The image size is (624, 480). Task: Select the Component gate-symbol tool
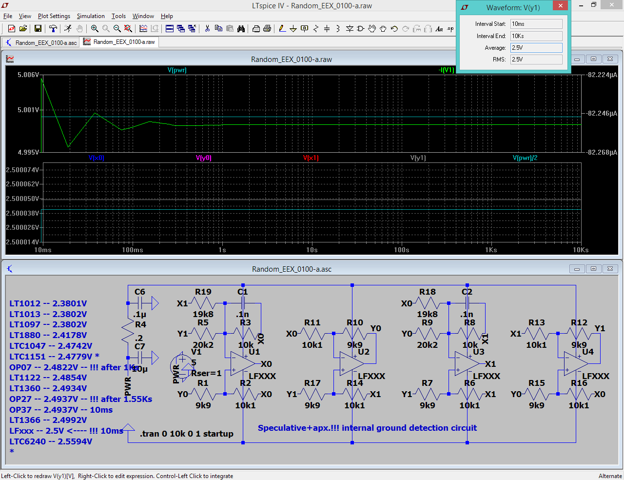pyautogui.click(x=361, y=29)
